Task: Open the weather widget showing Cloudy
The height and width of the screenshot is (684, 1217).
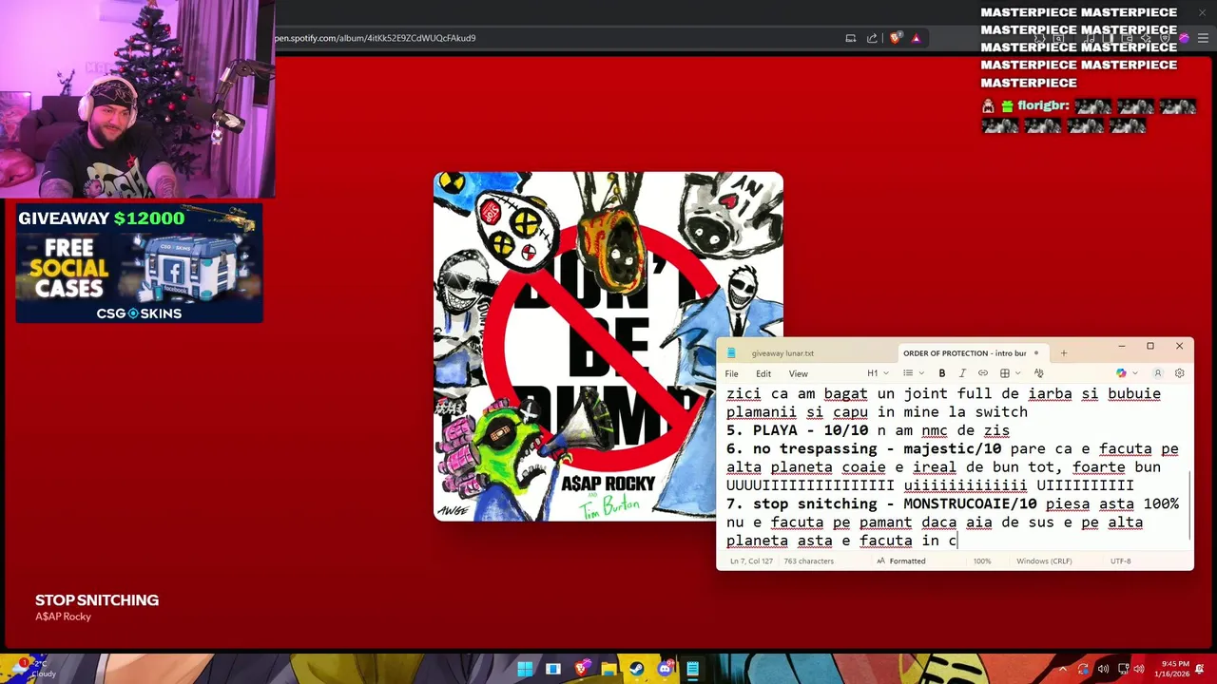Action: tap(34, 669)
